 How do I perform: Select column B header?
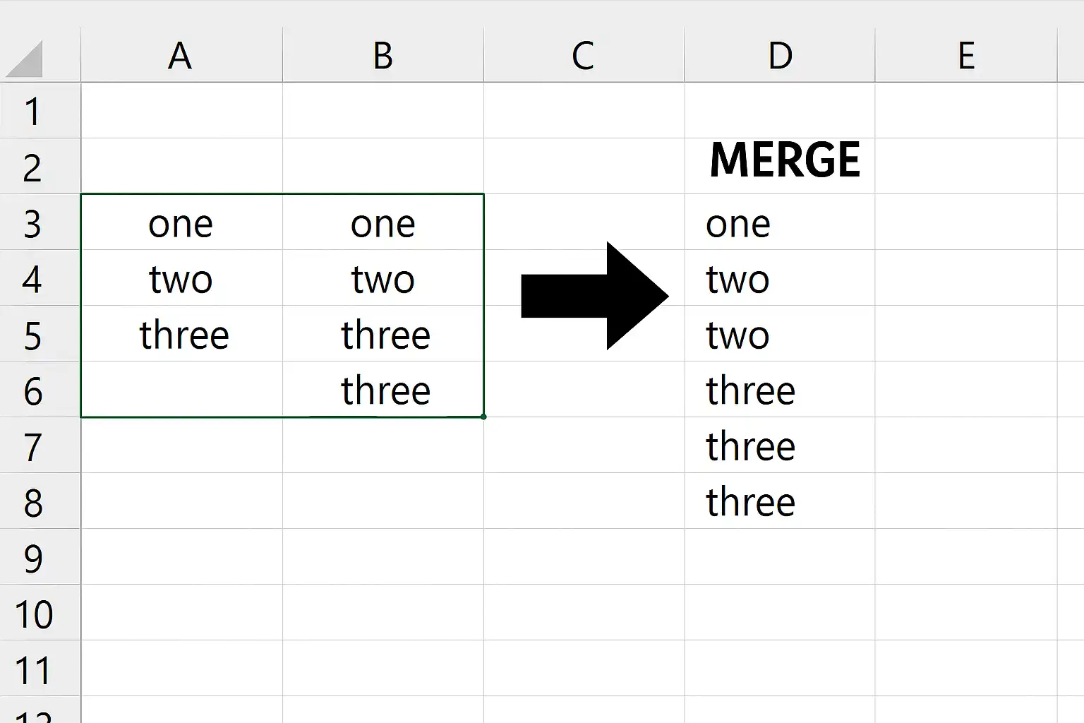click(x=383, y=56)
